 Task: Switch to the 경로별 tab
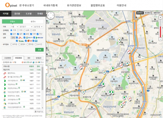17,14
